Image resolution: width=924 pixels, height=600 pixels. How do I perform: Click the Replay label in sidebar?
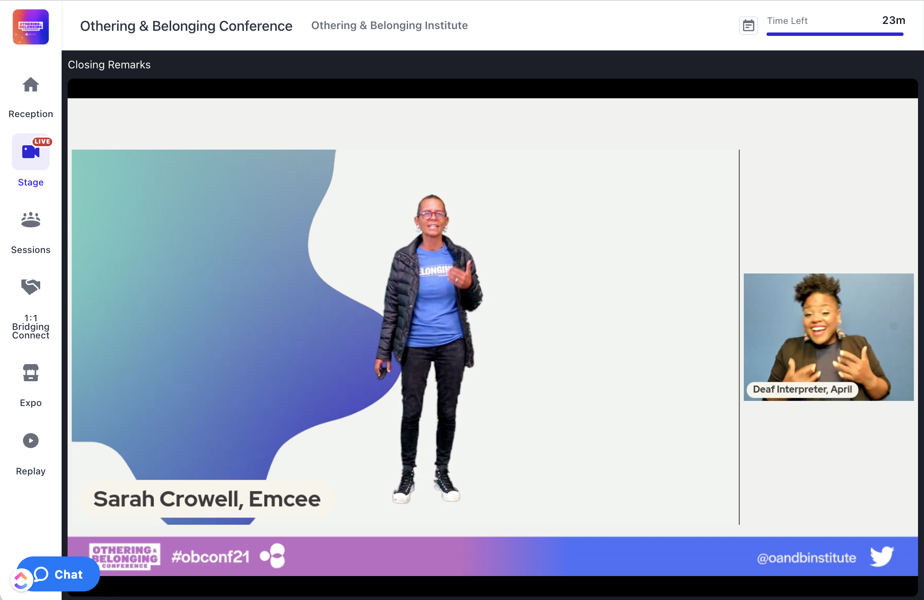tap(31, 471)
